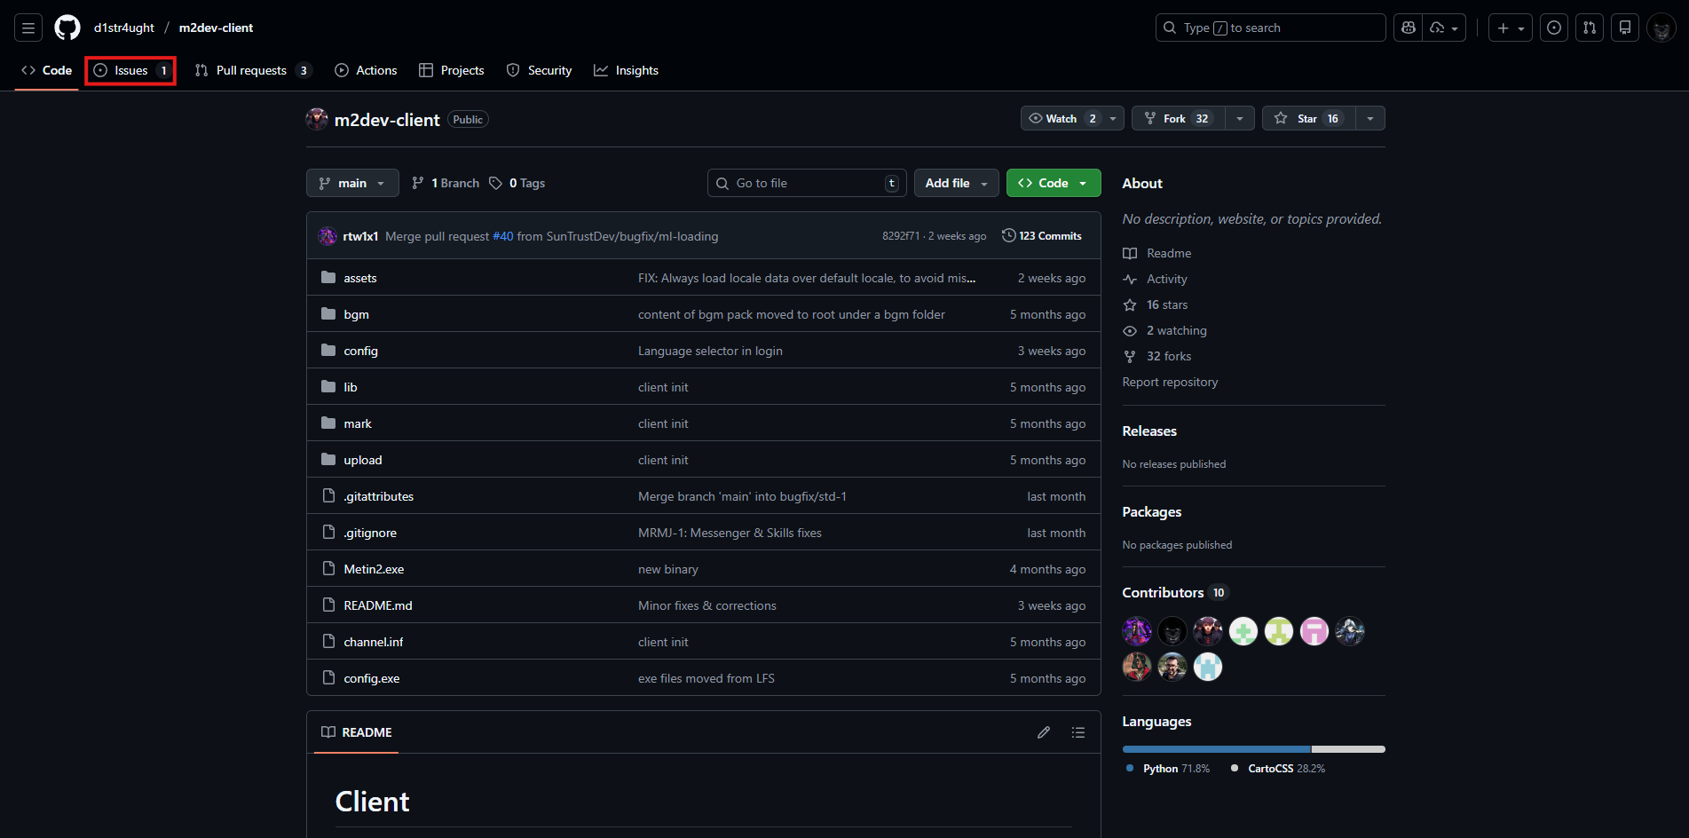Click the Python language bar segment
Image resolution: width=1689 pixels, height=838 pixels.
[1216, 749]
